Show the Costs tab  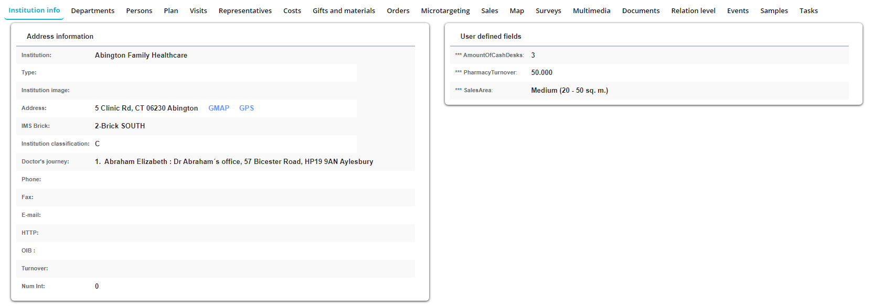292,10
